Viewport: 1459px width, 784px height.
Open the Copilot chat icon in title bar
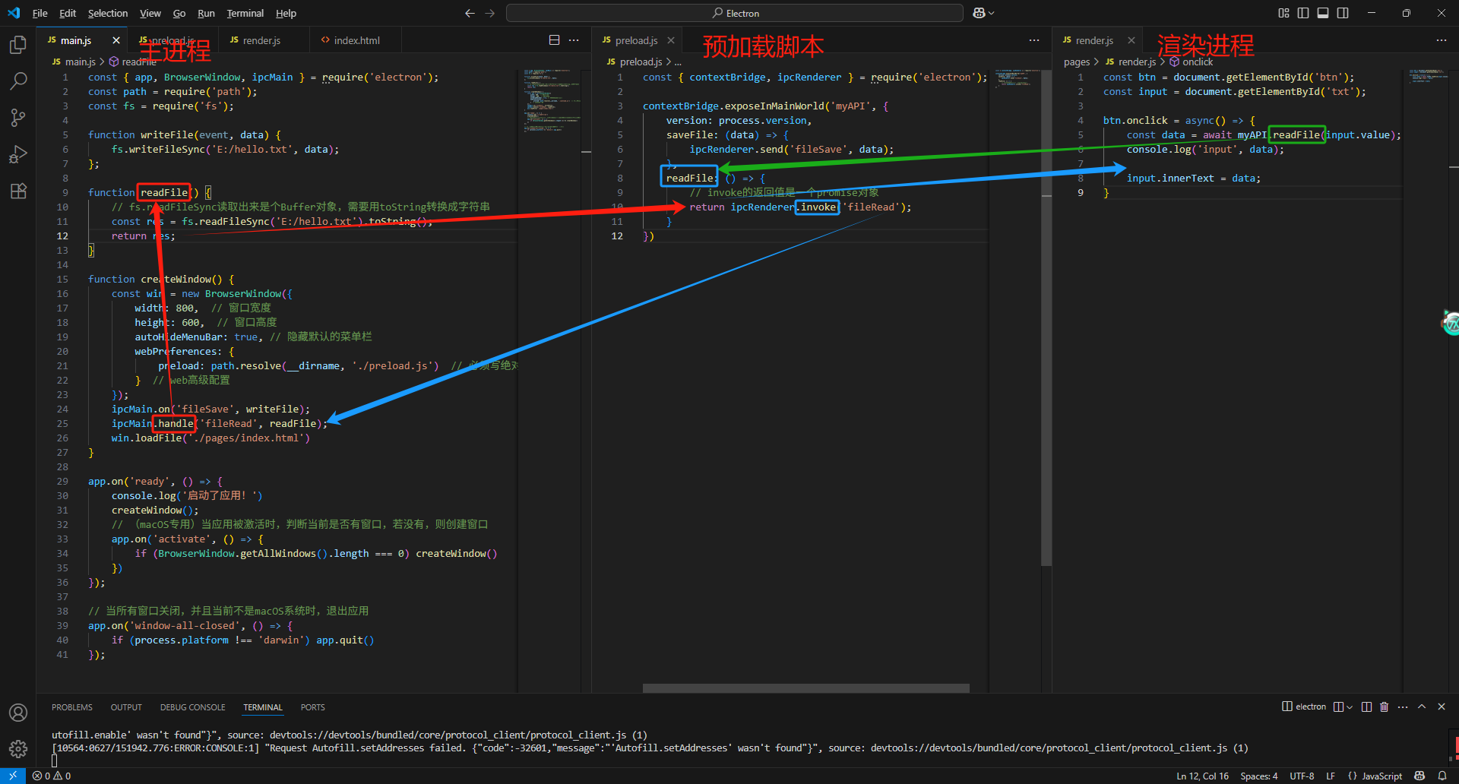coord(980,13)
